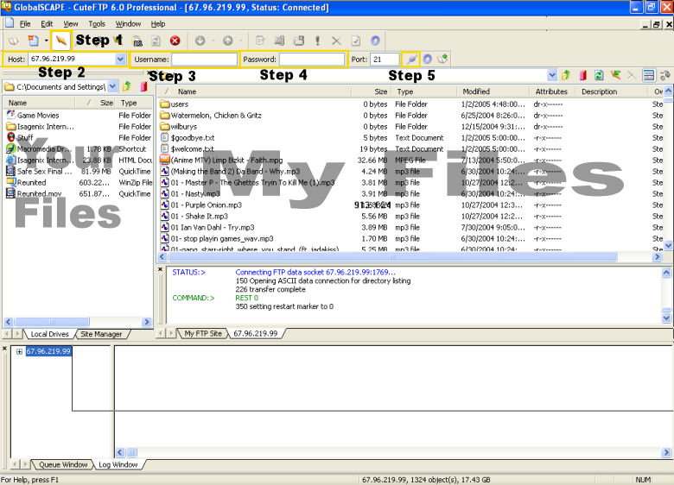
Task: Launch the Connection Wizard icon
Action: click(x=60, y=41)
